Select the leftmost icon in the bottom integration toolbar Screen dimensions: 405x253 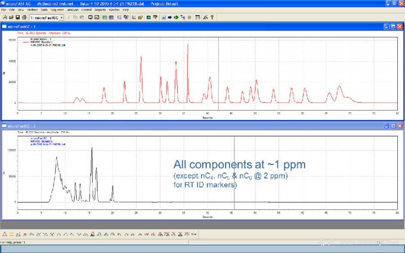(5, 234)
